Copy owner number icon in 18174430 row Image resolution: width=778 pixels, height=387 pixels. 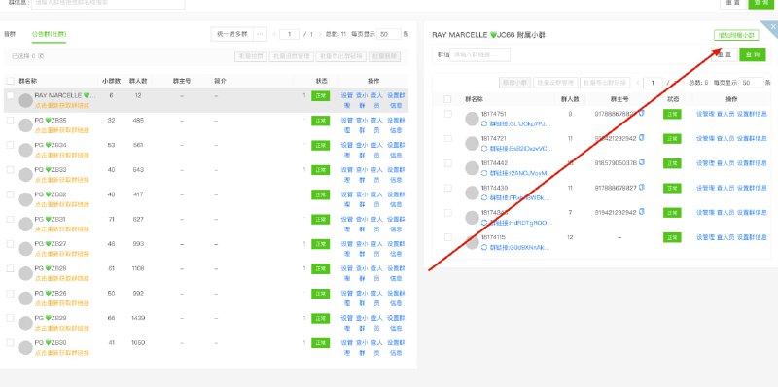[642, 188]
